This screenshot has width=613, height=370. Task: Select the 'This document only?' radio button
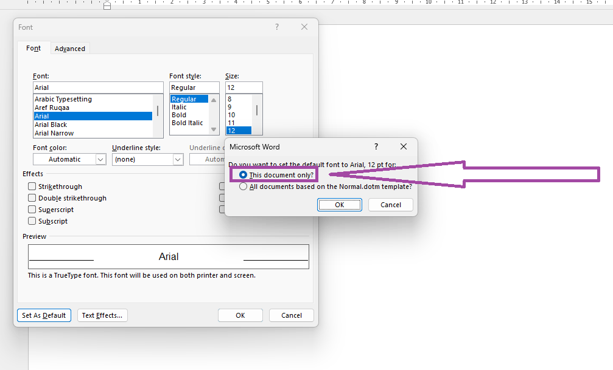pos(243,174)
